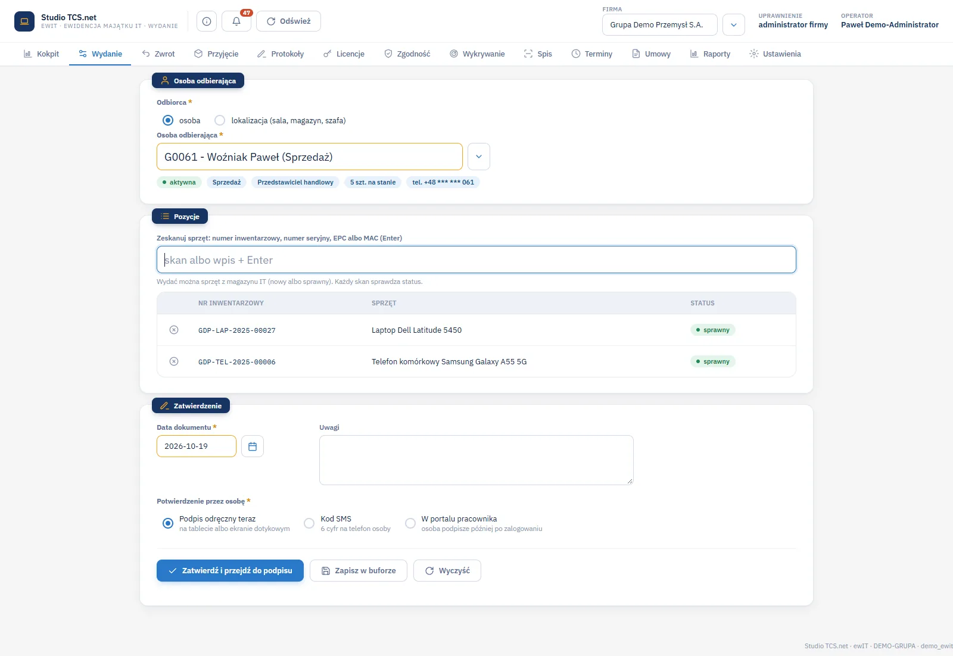Click the document date field 2026-10-19
The width and height of the screenshot is (953, 656).
point(197,446)
